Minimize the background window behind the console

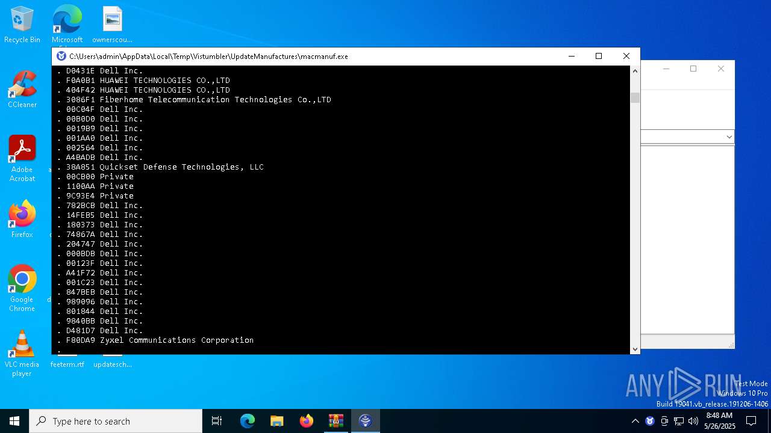point(666,69)
